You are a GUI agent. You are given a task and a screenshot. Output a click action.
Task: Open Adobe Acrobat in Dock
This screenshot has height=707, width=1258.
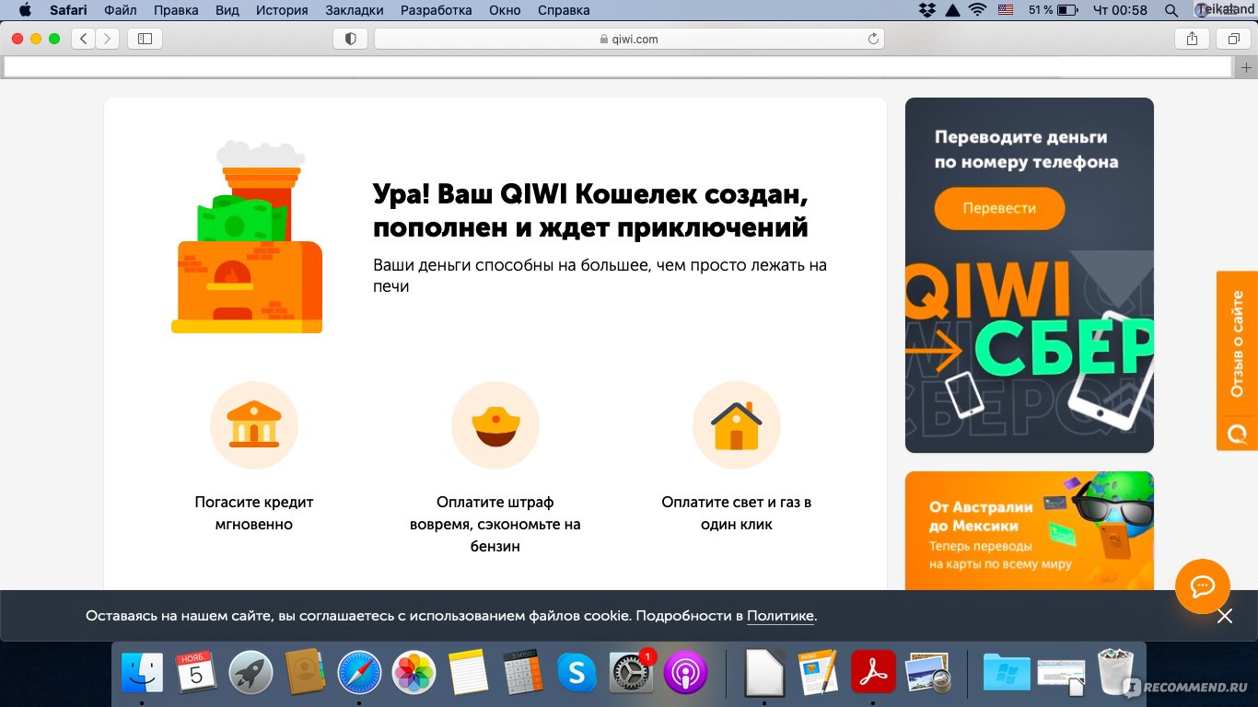(x=873, y=673)
